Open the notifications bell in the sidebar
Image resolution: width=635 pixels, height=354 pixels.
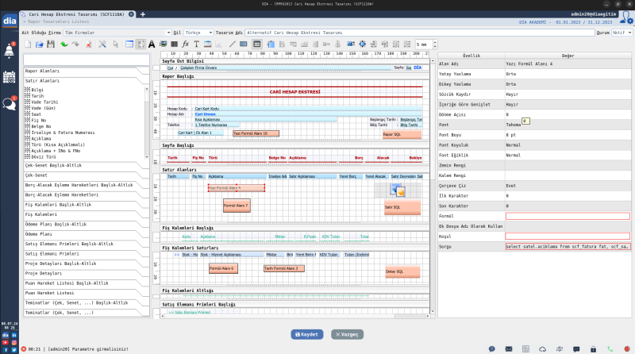10,50
